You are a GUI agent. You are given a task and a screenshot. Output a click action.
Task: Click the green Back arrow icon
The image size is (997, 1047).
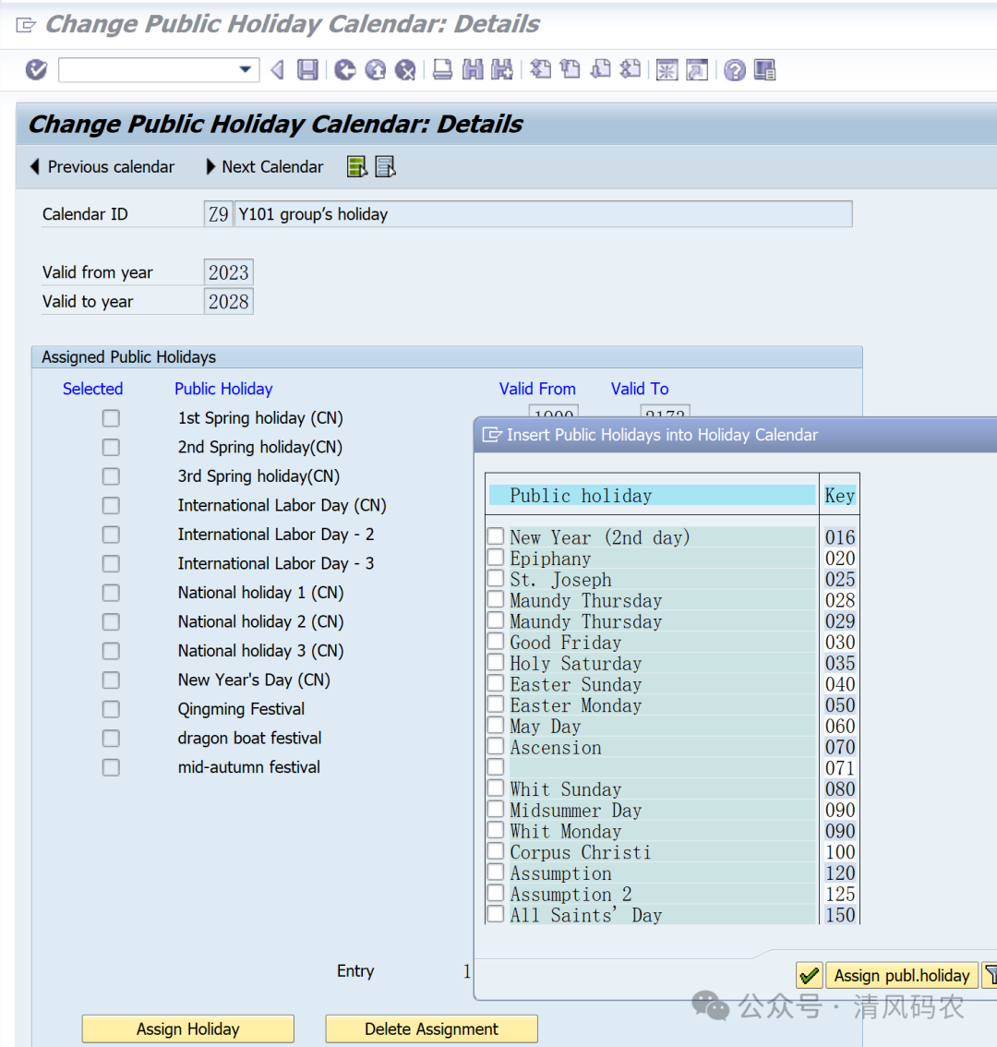click(345, 70)
